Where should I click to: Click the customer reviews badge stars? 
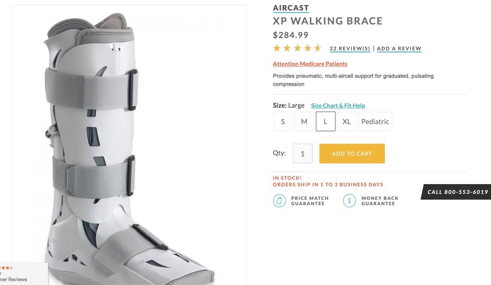coord(7,268)
